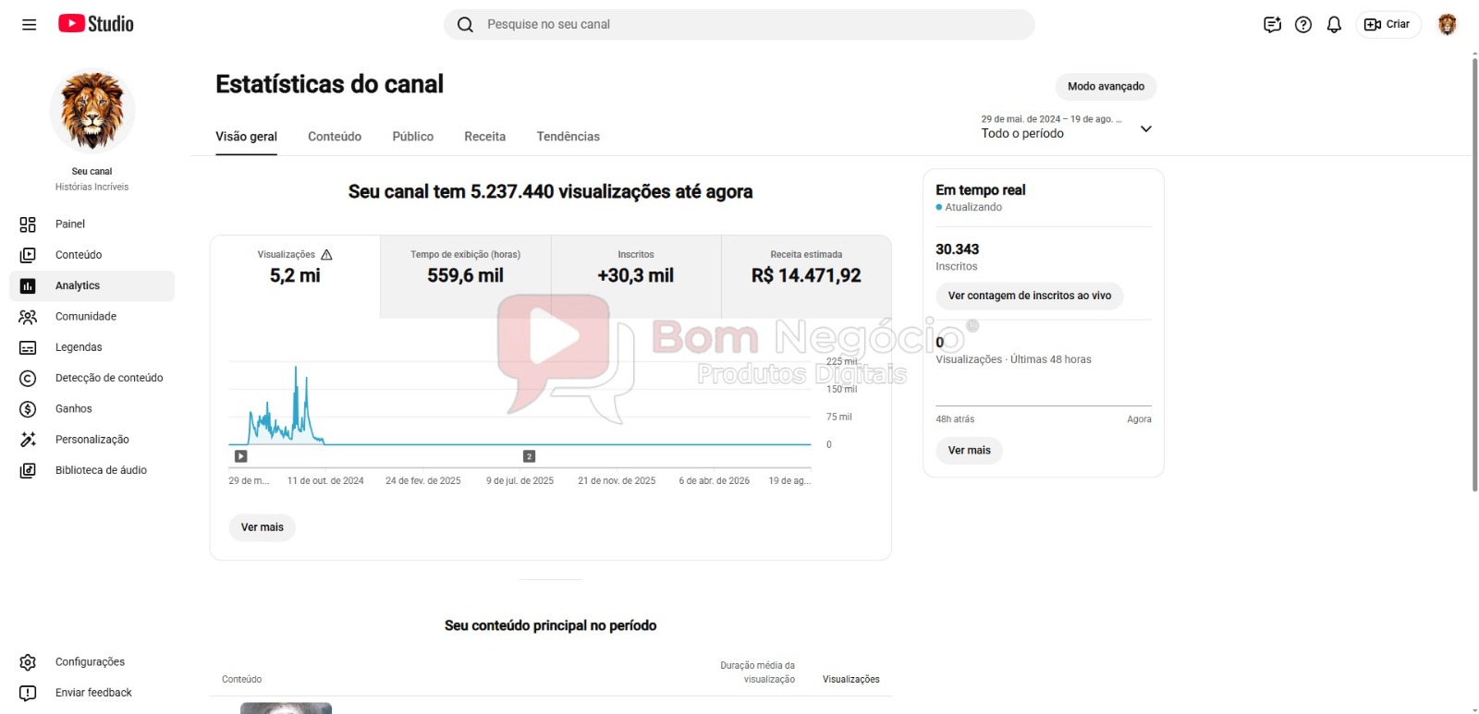1479x714 pixels.
Task: Open the notifications bell
Action: pos(1334,25)
